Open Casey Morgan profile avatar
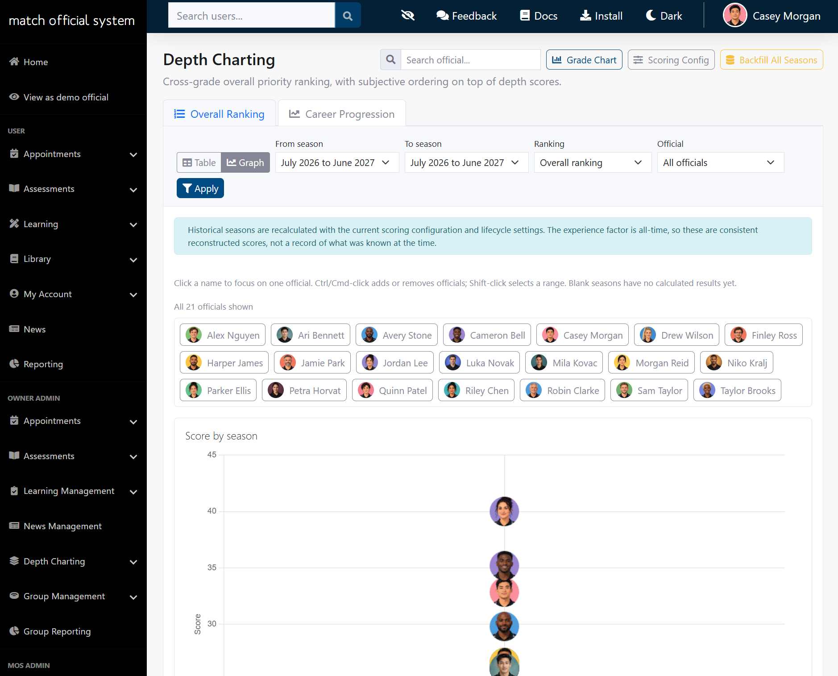Image resolution: width=838 pixels, height=676 pixels. [735, 15]
